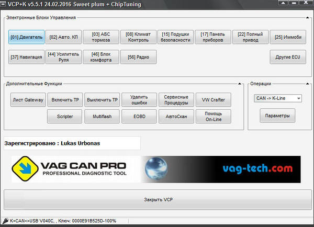This screenshot has width=314, height=227.
Task: Open the [03] АБС тормоза module
Action: click(x=102, y=37)
